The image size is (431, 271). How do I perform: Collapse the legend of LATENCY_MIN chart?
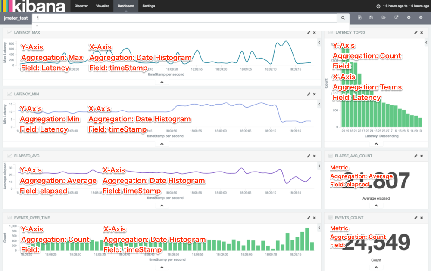tap(319, 104)
